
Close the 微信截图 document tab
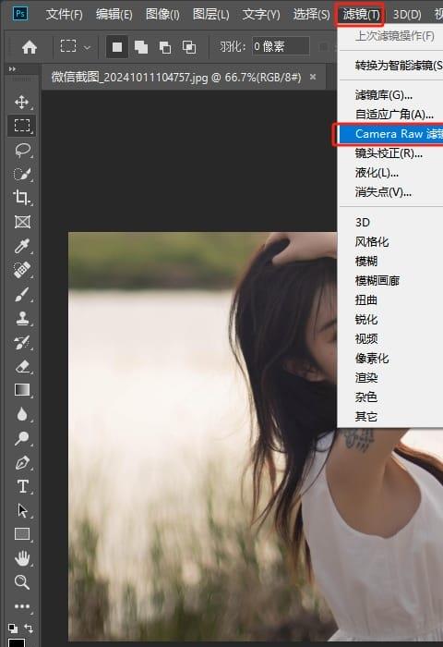coord(313,77)
